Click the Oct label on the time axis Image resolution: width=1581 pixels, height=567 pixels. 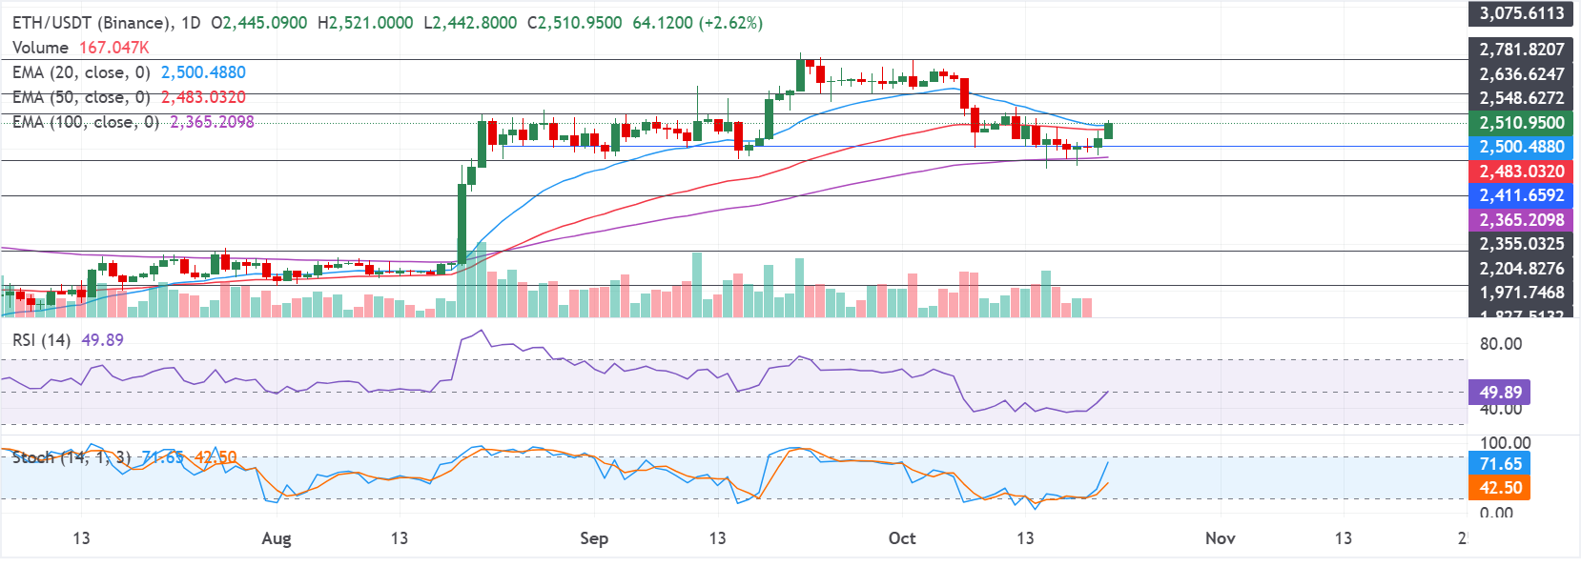coord(902,538)
